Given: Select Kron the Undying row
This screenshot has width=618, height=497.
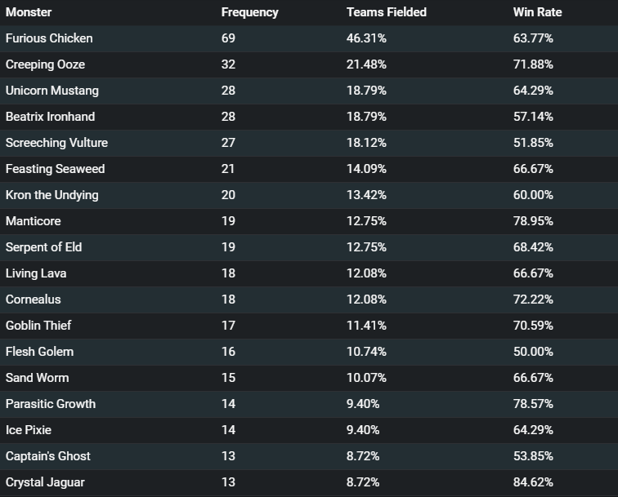Looking at the screenshot, I should pos(309,195).
